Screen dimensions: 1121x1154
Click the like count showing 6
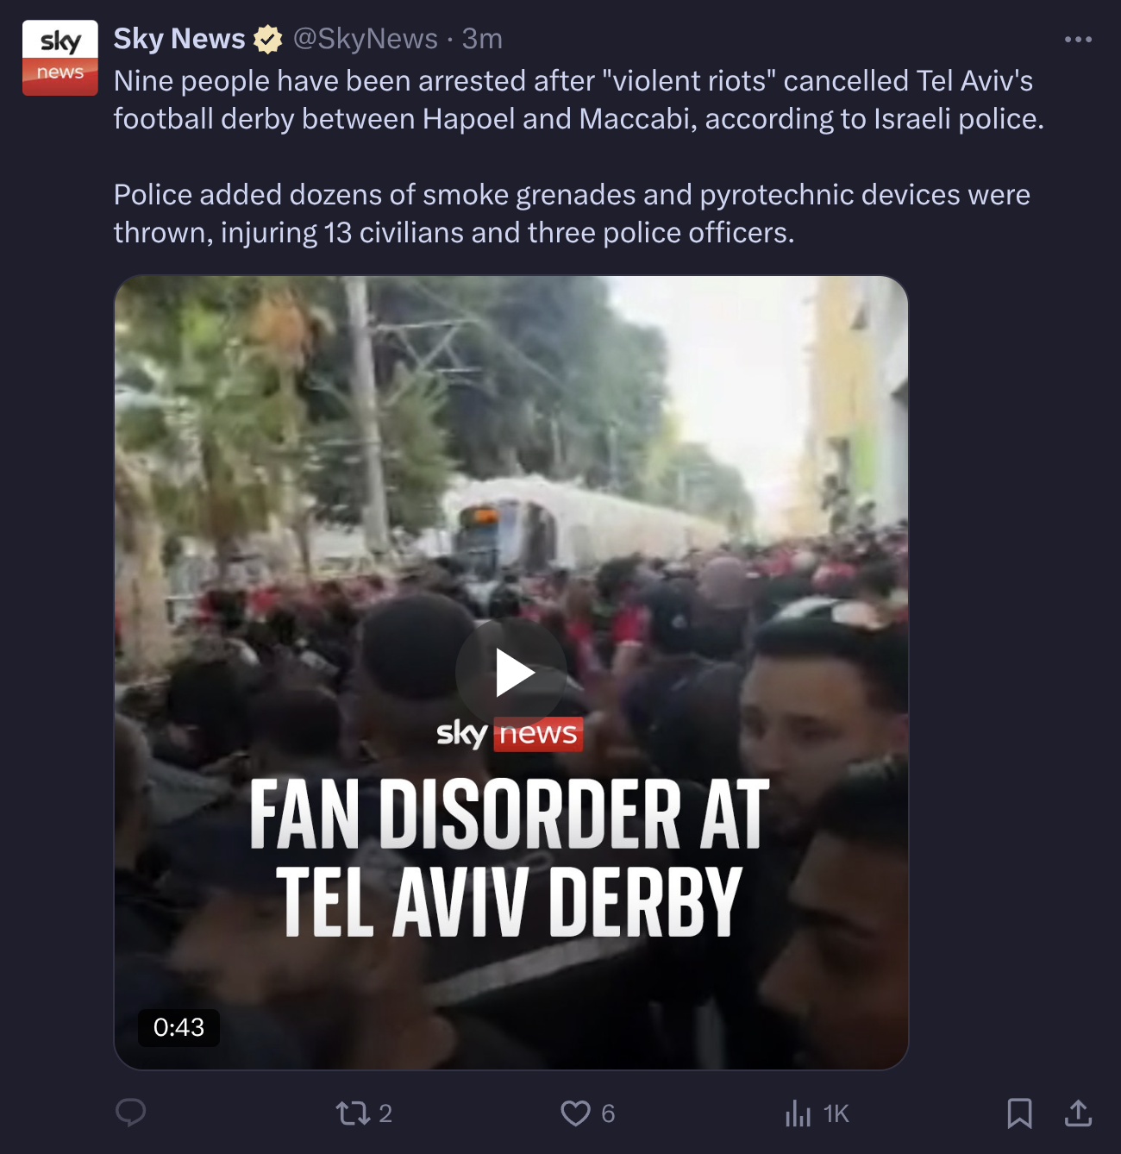pyautogui.click(x=608, y=1113)
